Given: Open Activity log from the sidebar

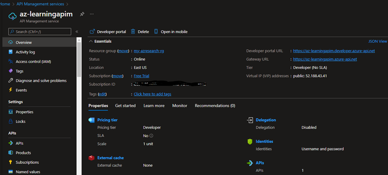Looking at the screenshot, I should point(25,52).
